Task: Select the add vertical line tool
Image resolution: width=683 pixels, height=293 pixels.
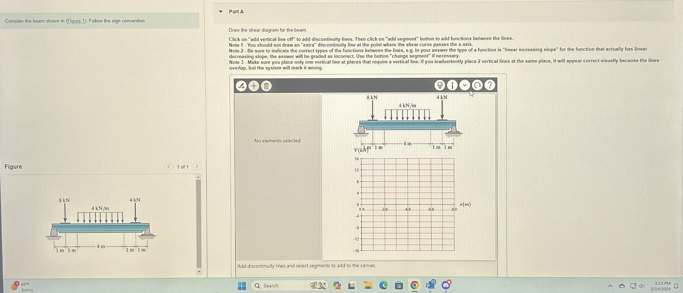Action: (x=242, y=86)
